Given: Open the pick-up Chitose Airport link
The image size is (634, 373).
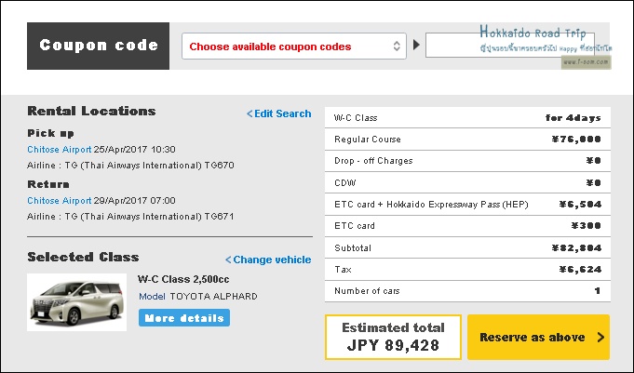Looking at the screenshot, I should [60, 150].
